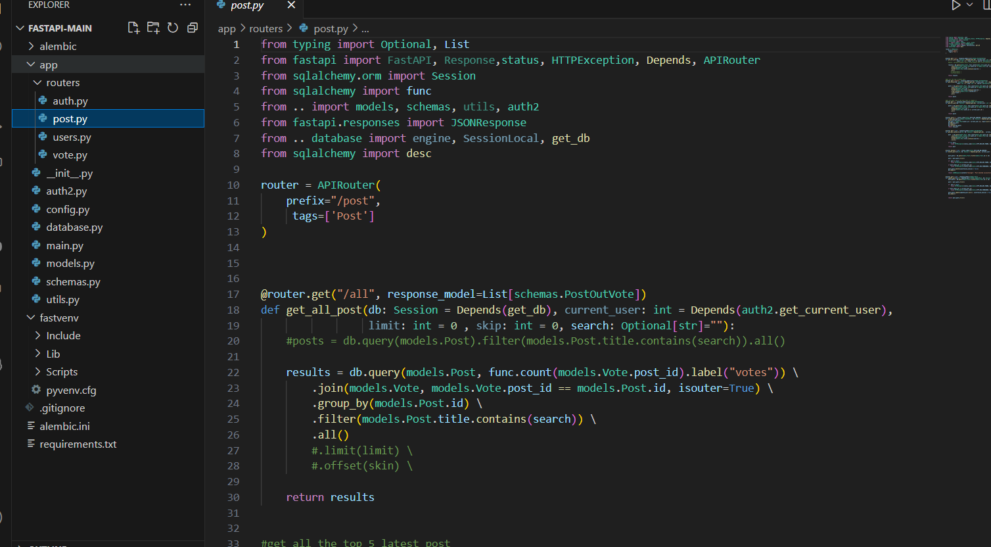Click the APIRouter( text on line 10
This screenshot has width=991, height=547.
(349, 185)
